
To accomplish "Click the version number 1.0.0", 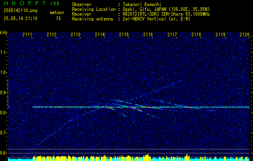I will point(55,4).
